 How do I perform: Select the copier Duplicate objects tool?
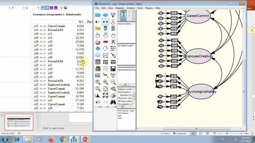click(x=98, y=42)
